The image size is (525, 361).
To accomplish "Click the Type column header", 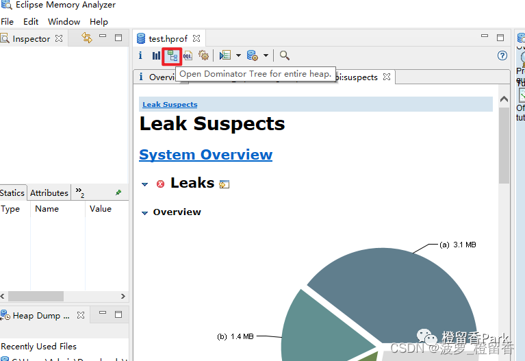I will click(10, 209).
